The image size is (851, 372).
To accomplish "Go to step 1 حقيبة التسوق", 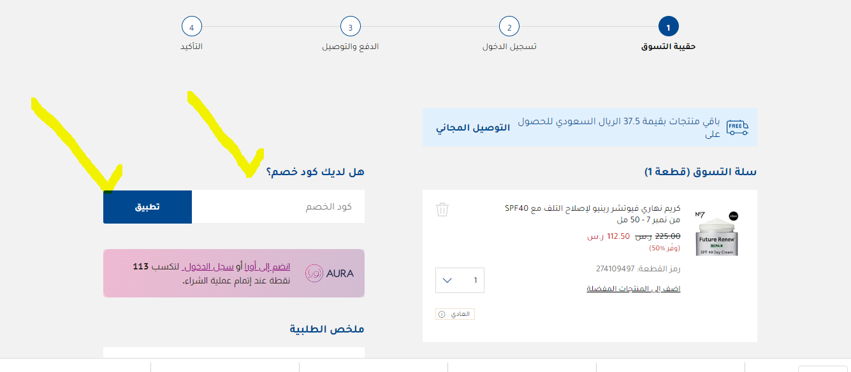I will tap(668, 27).
